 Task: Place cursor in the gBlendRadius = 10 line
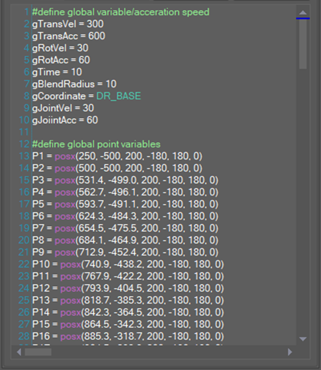click(74, 84)
